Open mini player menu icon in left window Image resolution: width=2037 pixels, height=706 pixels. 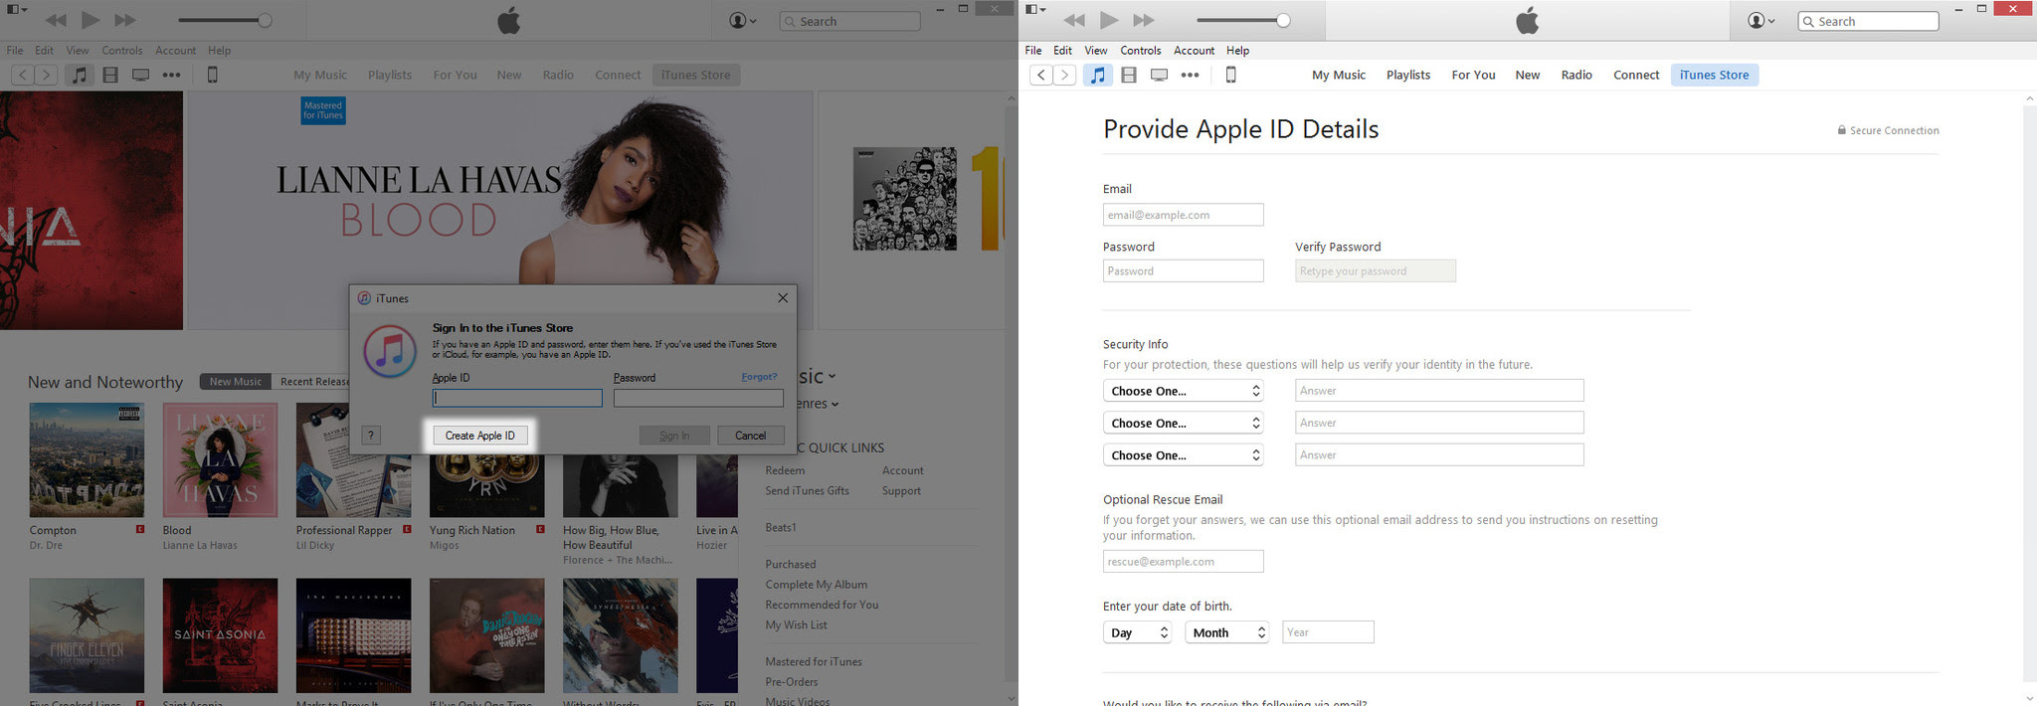pos(17,9)
